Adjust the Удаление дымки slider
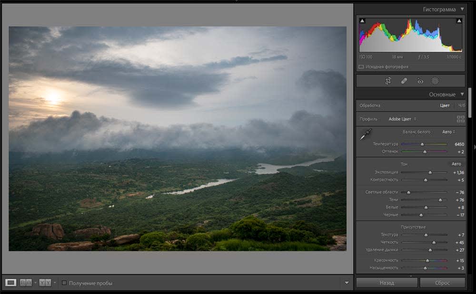 coord(430,250)
